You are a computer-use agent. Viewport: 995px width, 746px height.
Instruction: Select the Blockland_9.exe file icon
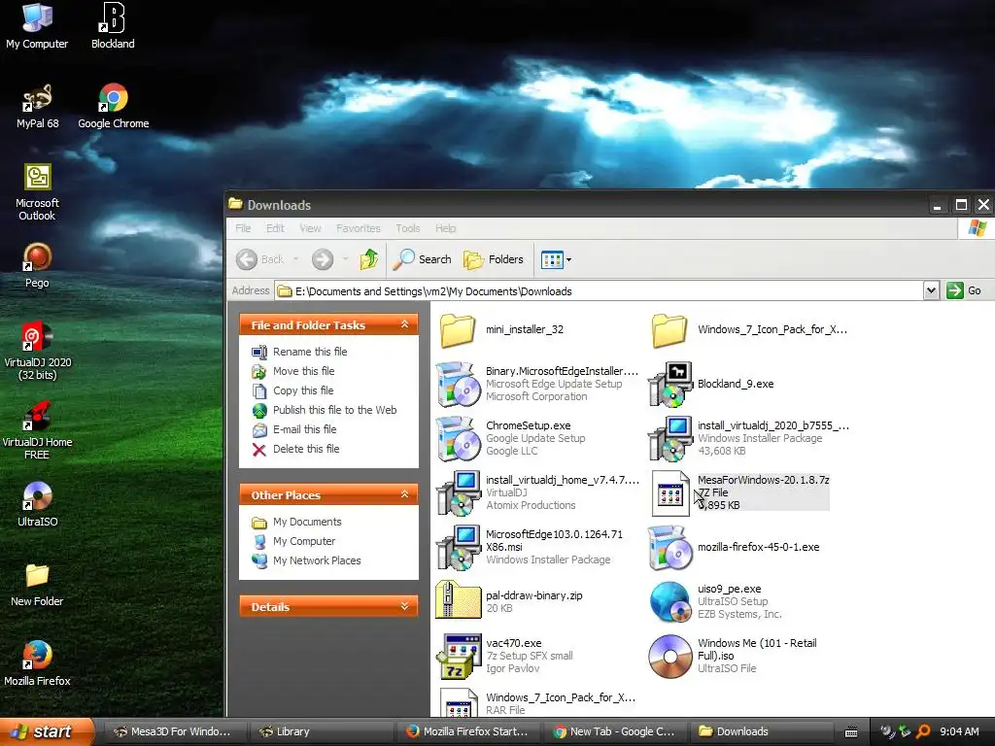click(669, 384)
